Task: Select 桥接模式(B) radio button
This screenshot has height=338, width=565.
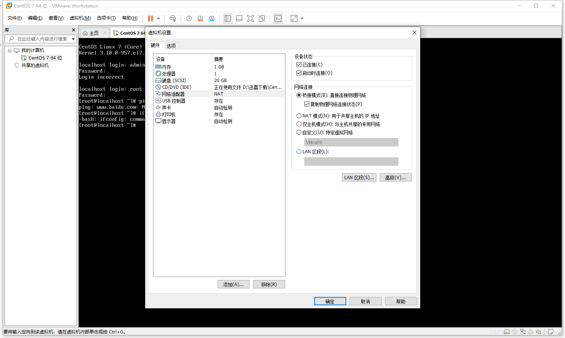Action: pyautogui.click(x=299, y=95)
